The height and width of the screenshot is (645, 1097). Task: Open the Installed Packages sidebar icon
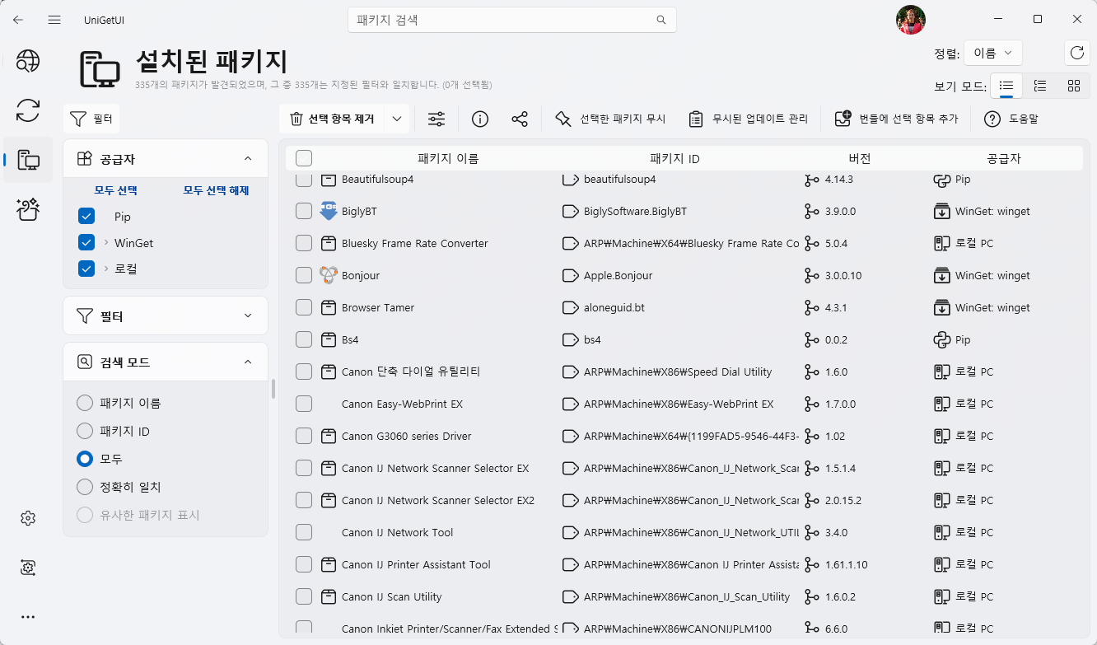(x=28, y=160)
